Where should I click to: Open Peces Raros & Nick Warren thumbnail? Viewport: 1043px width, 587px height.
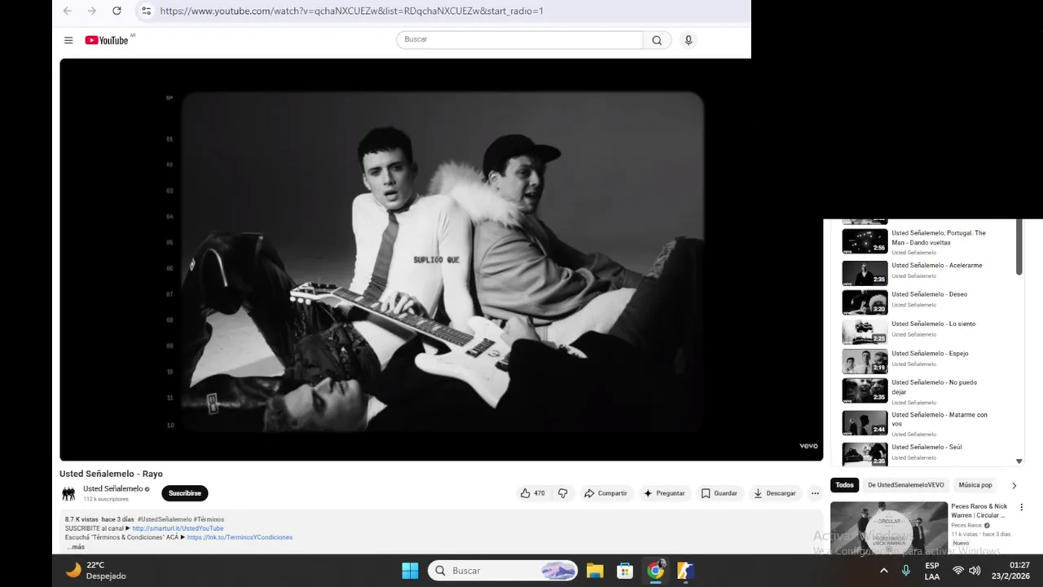pos(888,527)
